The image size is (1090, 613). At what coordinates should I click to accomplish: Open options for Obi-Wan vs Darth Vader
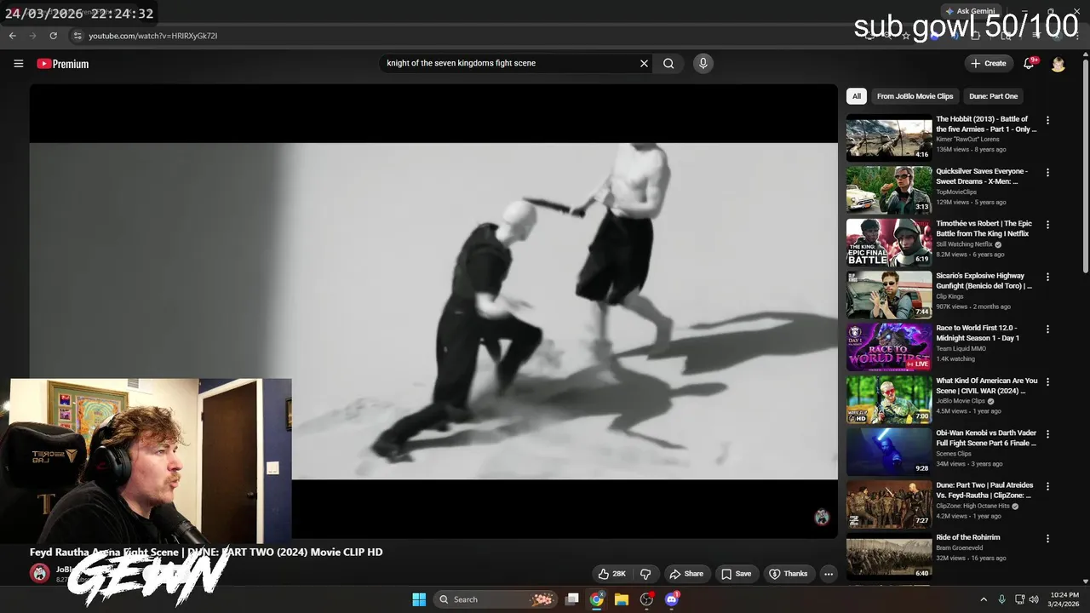[x=1047, y=433]
